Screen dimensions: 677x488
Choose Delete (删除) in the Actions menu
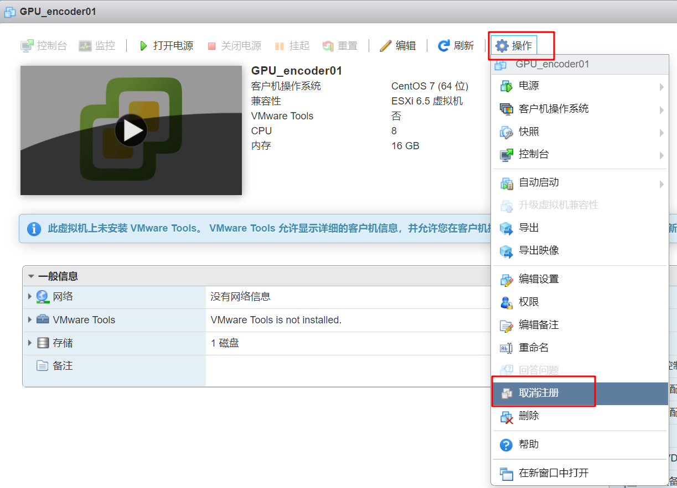tap(580, 416)
